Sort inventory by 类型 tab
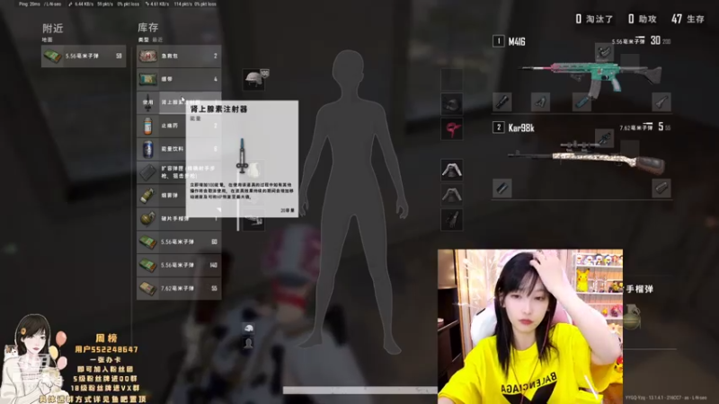 (x=144, y=40)
